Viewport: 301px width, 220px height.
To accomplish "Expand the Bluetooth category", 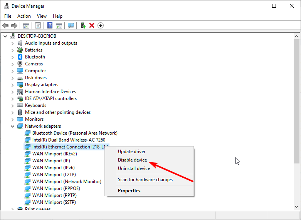I will pyautogui.click(x=12, y=57).
